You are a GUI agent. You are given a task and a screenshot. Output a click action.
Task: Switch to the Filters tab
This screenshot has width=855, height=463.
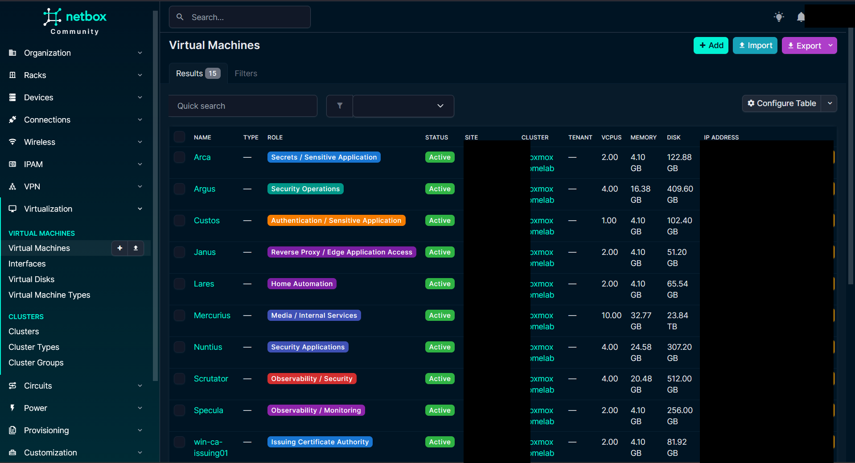246,74
